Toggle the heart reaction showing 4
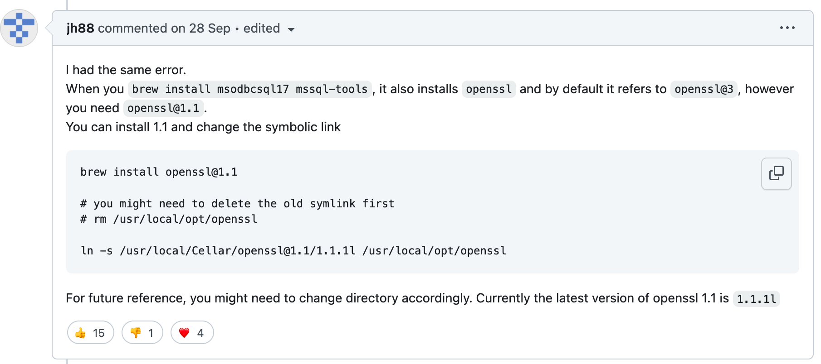Screen dimensions: 821x364 point(191,332)
